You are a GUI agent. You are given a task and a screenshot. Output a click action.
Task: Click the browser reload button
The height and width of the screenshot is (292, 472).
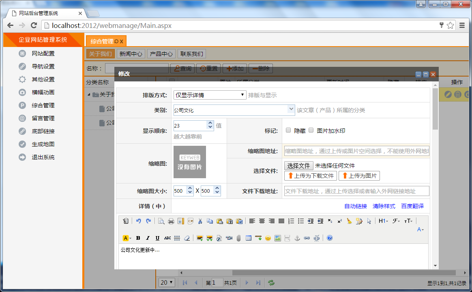(x=34, y=25)
